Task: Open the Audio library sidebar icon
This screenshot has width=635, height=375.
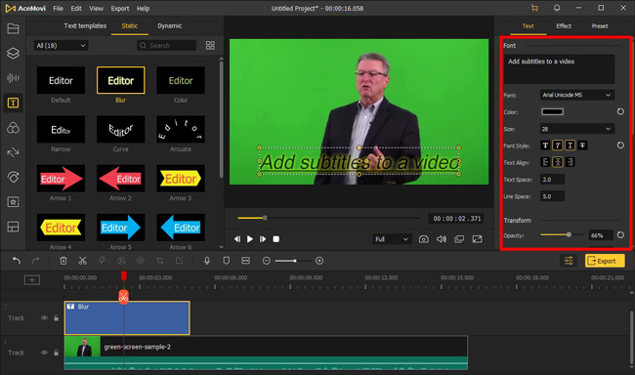Action: point(13,78)
